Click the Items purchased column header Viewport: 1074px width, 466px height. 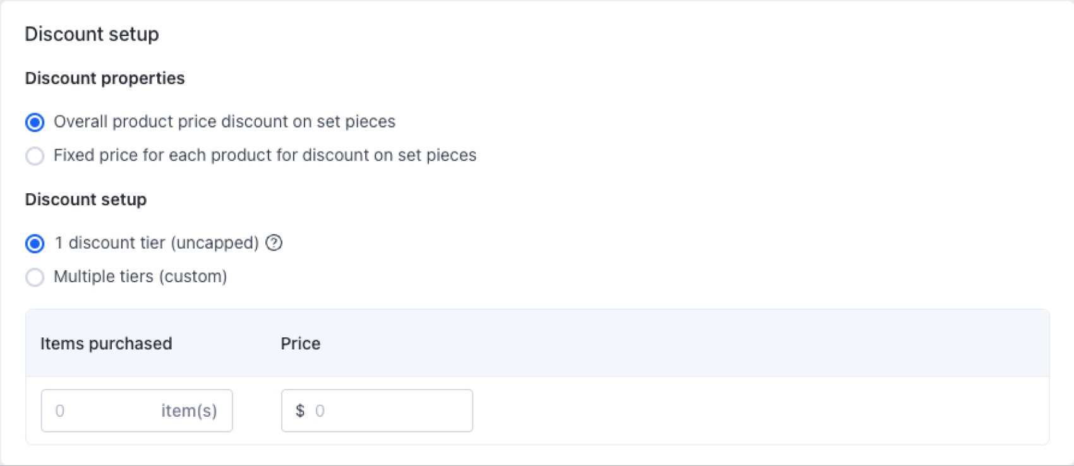(x=106, y=344)
